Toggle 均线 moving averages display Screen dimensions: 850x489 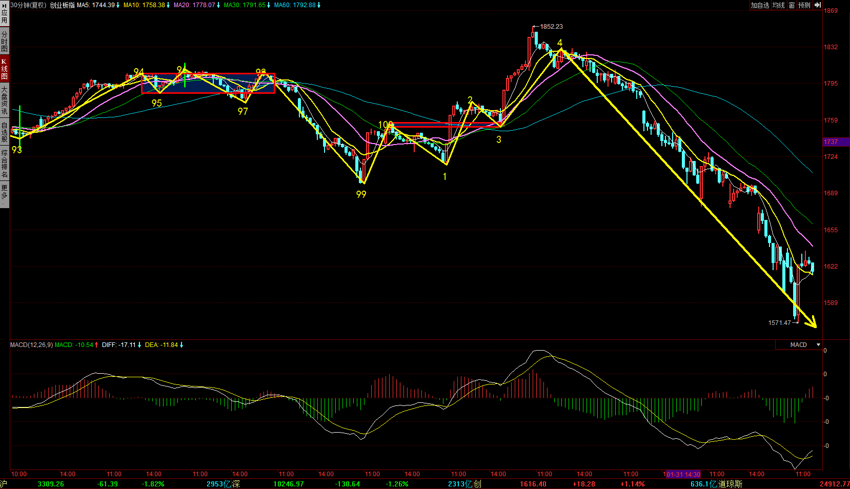779,5
